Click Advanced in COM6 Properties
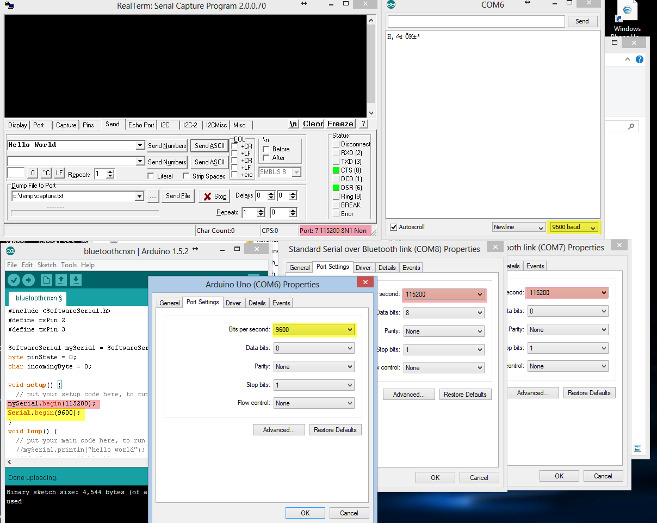This screenshot has height=523, width=657. click(x=278, y=430)
